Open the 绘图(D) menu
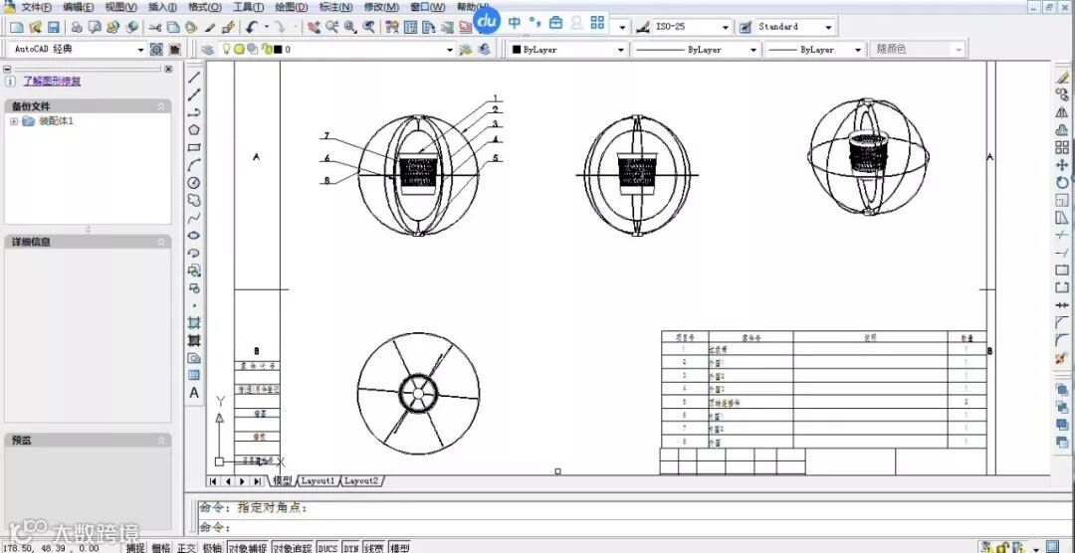The image size is (1075, 553). (x=292, y=7)
